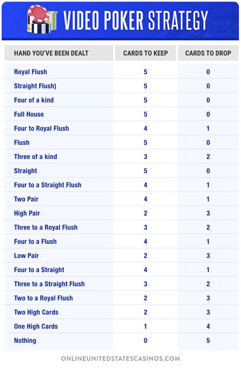Click the Two Pair hand label
The image size is (241, 368).
tap(26, 199)
